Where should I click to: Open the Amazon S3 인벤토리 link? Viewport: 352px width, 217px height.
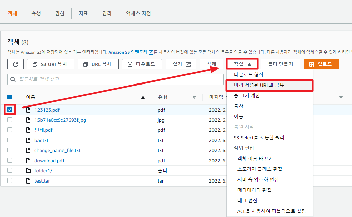click(x=128, y=52)
